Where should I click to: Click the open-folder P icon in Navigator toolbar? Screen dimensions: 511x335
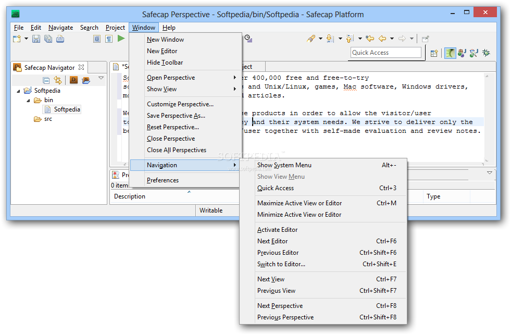pyautogui.click(x=86, y=80)
